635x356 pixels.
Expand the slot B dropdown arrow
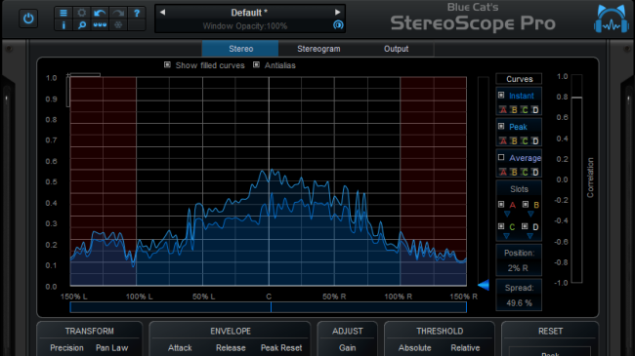pyautogui.click(x=530, y=214)
